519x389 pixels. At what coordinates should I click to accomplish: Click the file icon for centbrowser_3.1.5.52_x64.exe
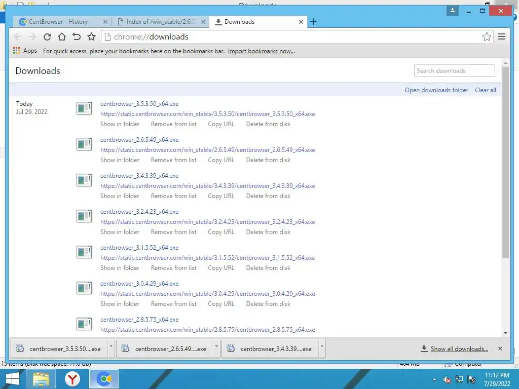[84, 252]
